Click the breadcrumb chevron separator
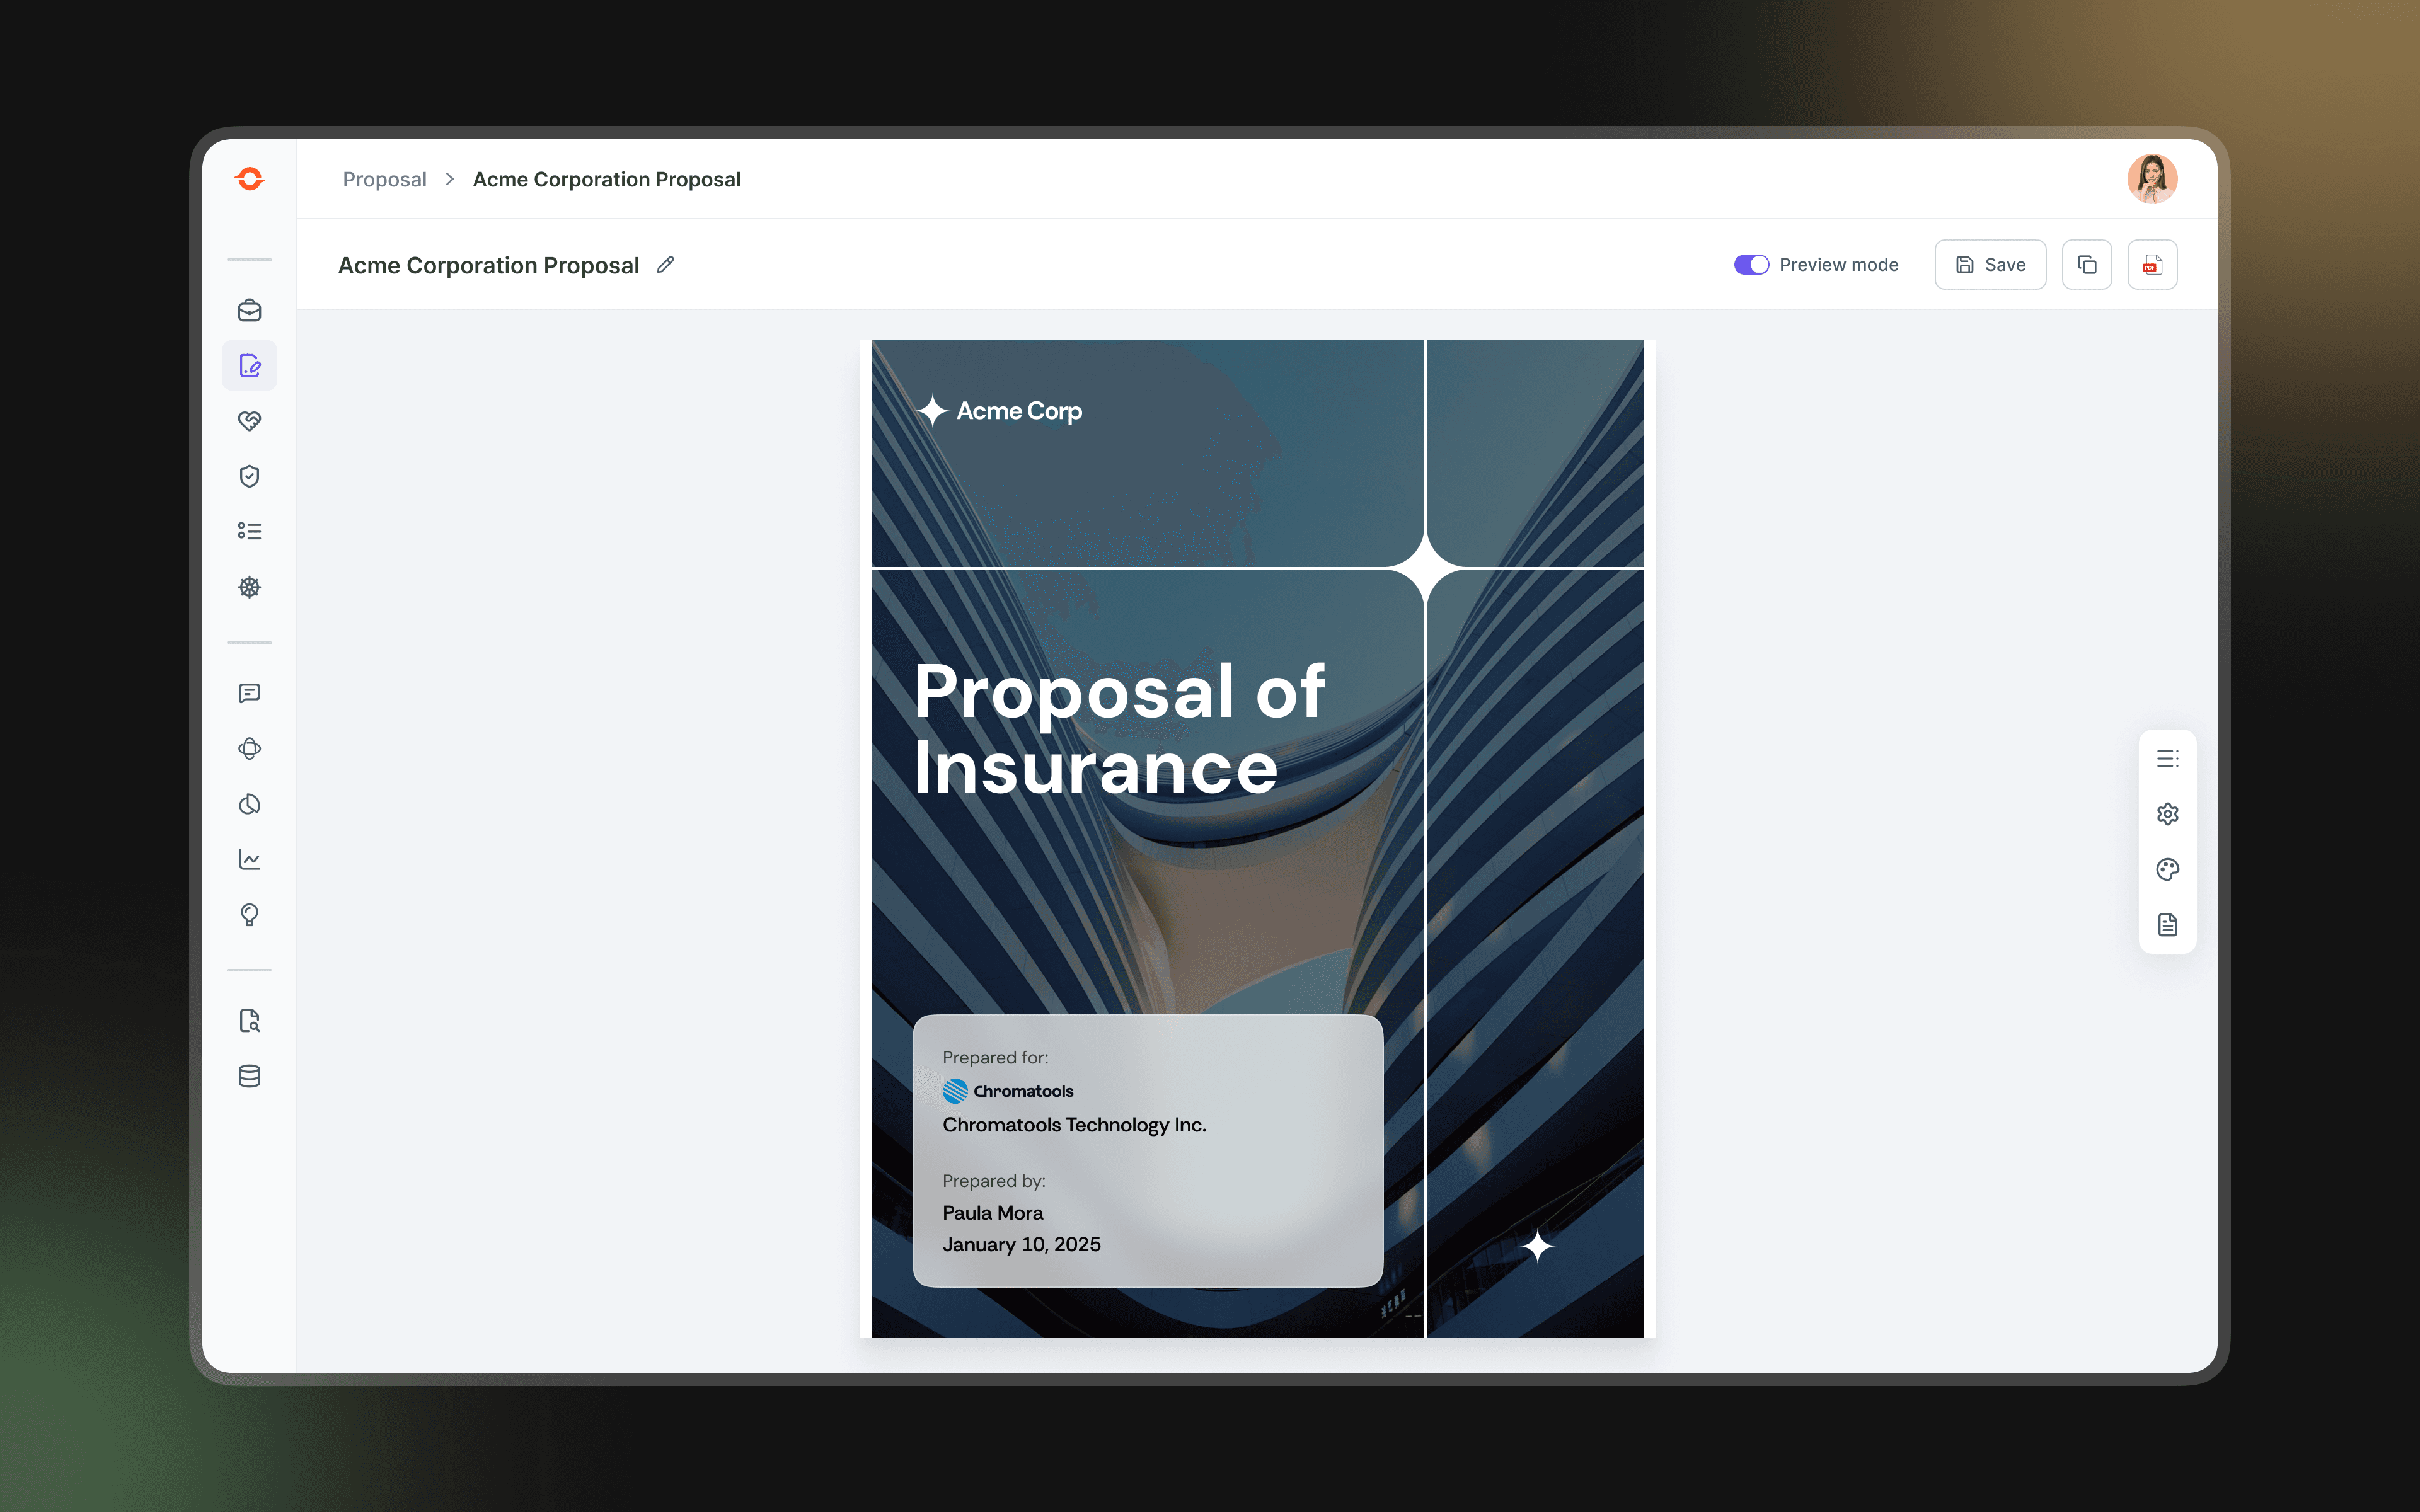This screenshot has width=2420, height=1512. (x=450, y=179)
